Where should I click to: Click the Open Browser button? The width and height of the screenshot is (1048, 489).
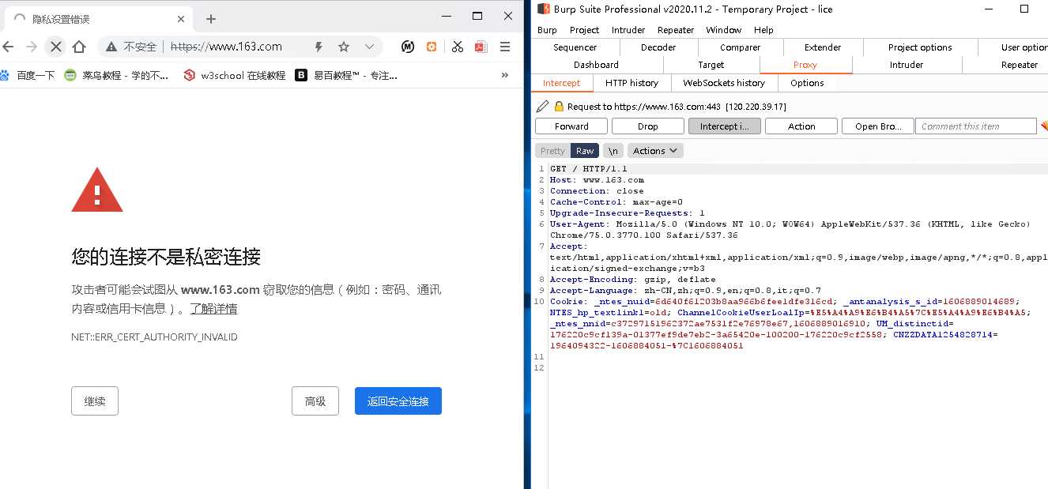coord(877,126)
